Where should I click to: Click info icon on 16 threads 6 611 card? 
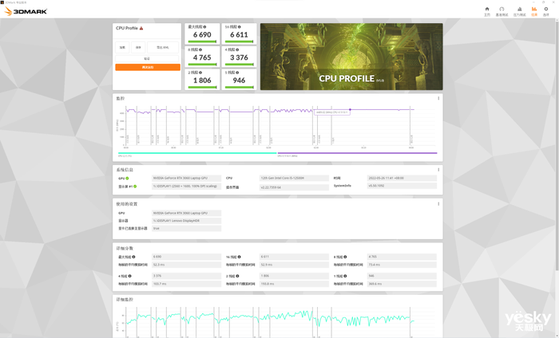240,26
